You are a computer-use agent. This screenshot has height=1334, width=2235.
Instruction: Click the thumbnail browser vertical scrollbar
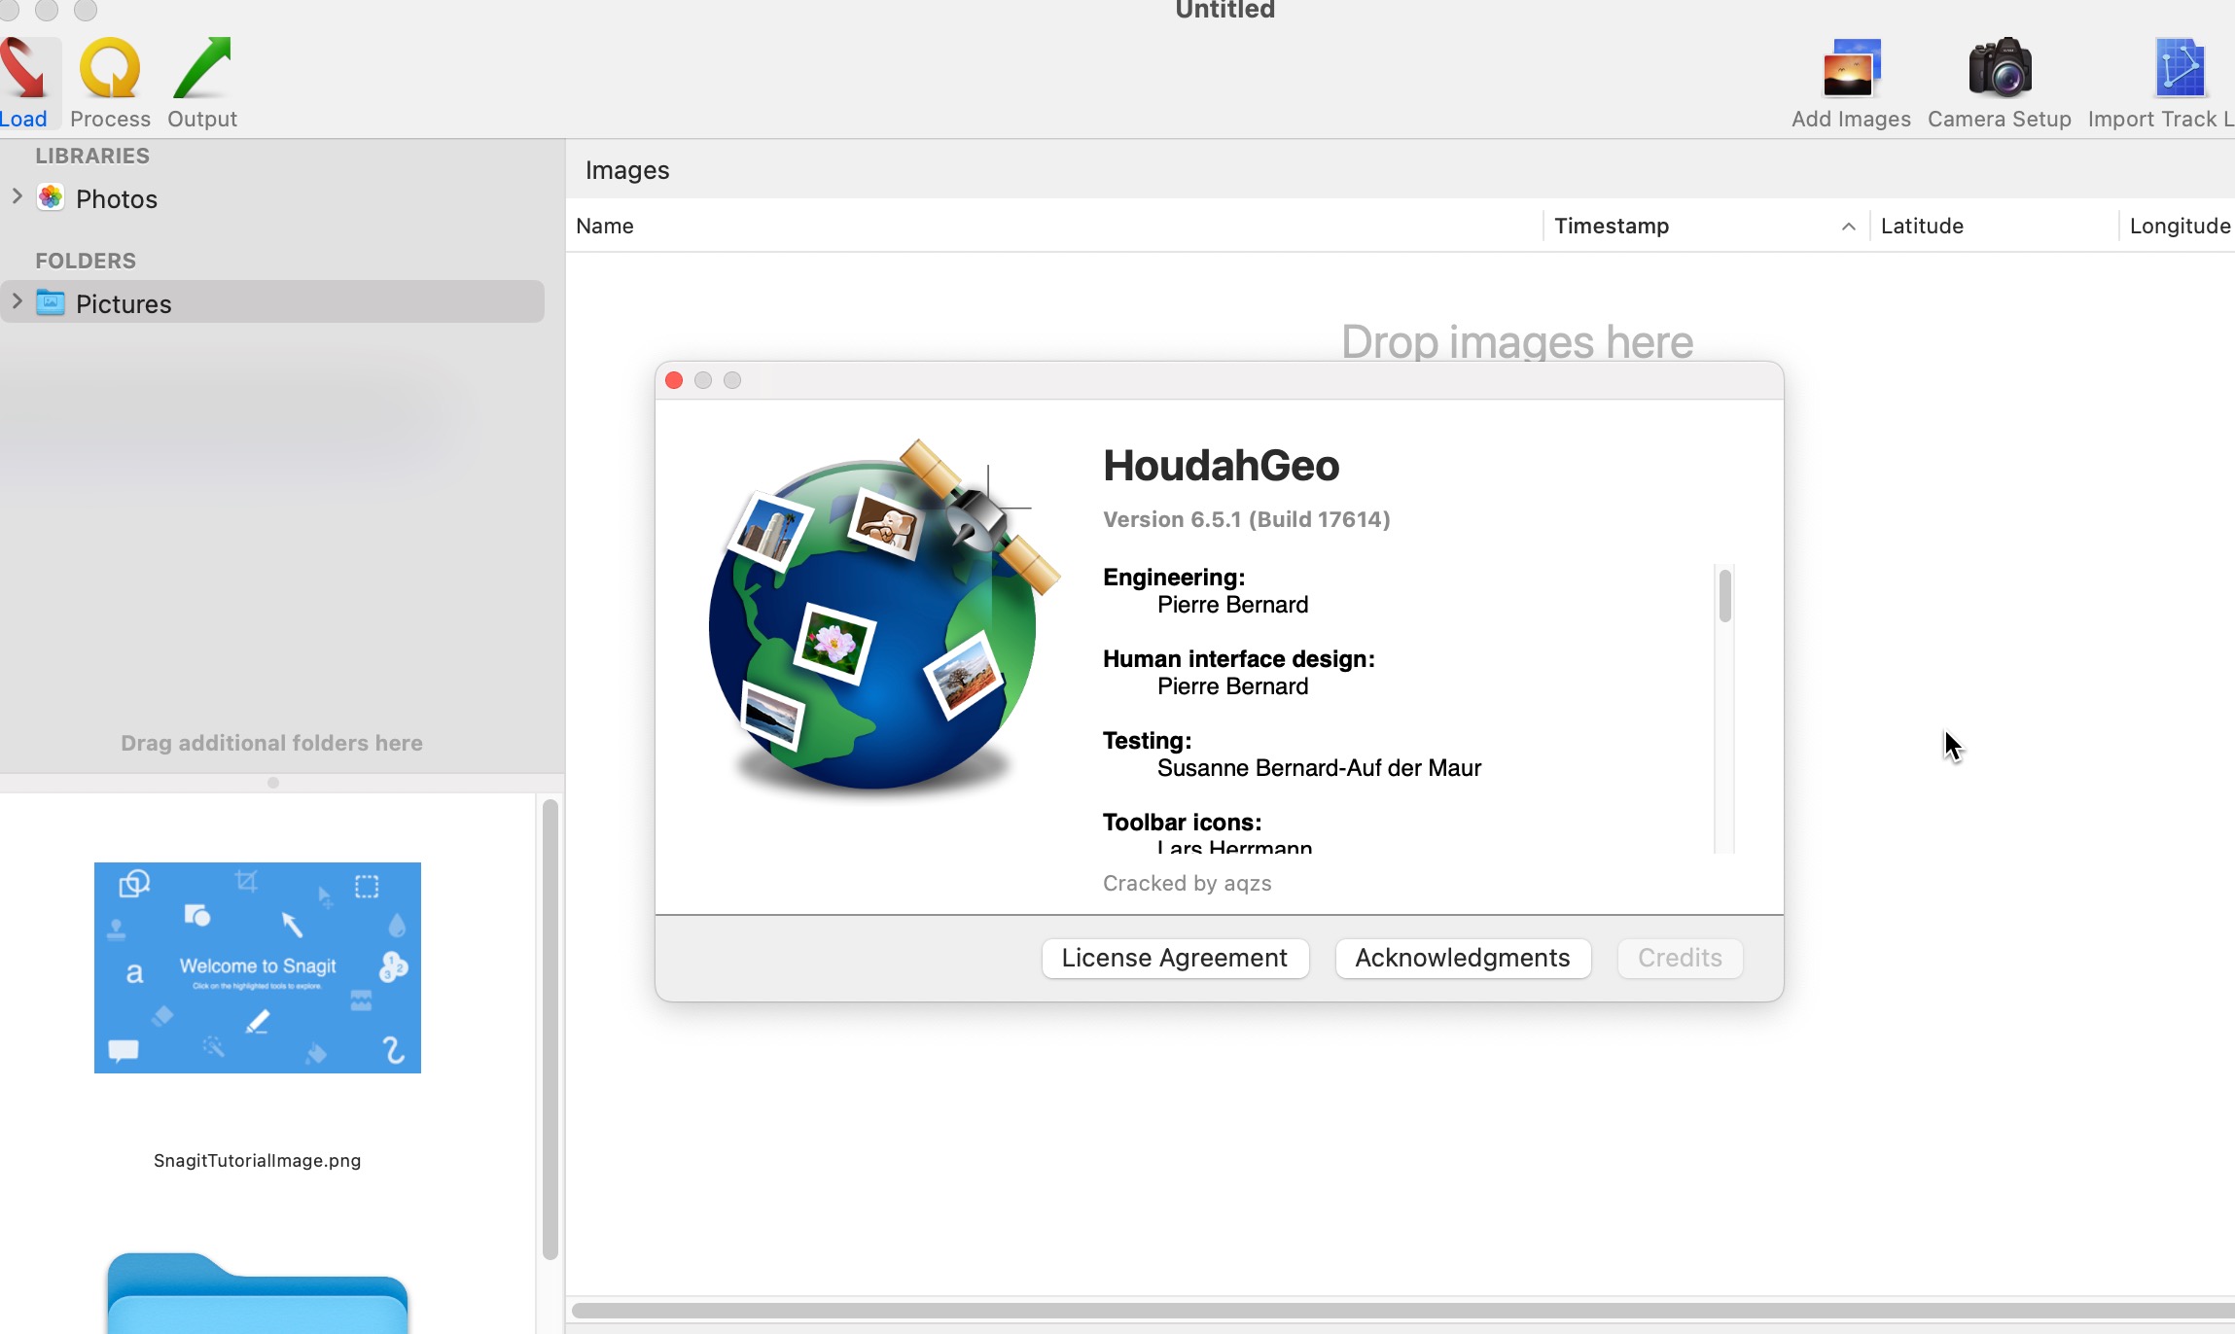(x=550, y=1029)
